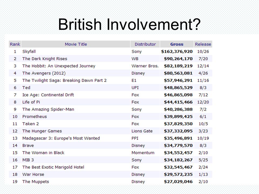The image size is (259, 194).
Task: Select the gross value $80,563,081
Action: pos(178,73)
